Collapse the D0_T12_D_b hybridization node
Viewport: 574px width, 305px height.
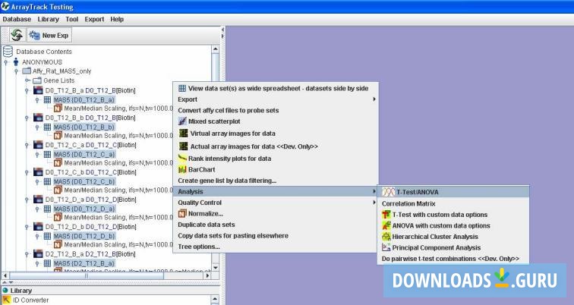27,227
